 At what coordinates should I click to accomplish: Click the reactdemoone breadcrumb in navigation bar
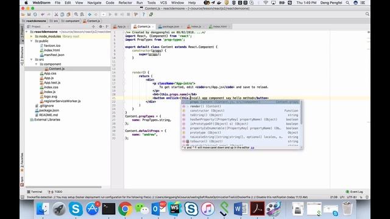click(x=34, y=21)
